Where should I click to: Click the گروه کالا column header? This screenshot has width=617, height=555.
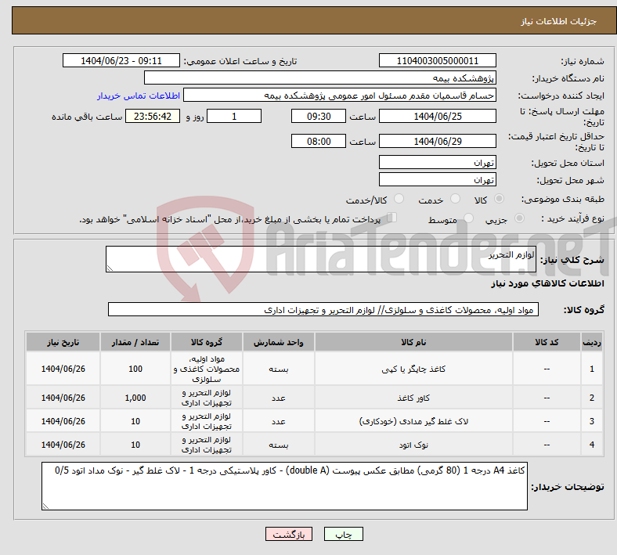click(x=207, y=342)
